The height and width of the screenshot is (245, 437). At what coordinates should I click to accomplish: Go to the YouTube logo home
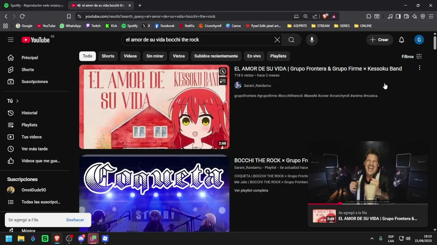coord(36,40)
